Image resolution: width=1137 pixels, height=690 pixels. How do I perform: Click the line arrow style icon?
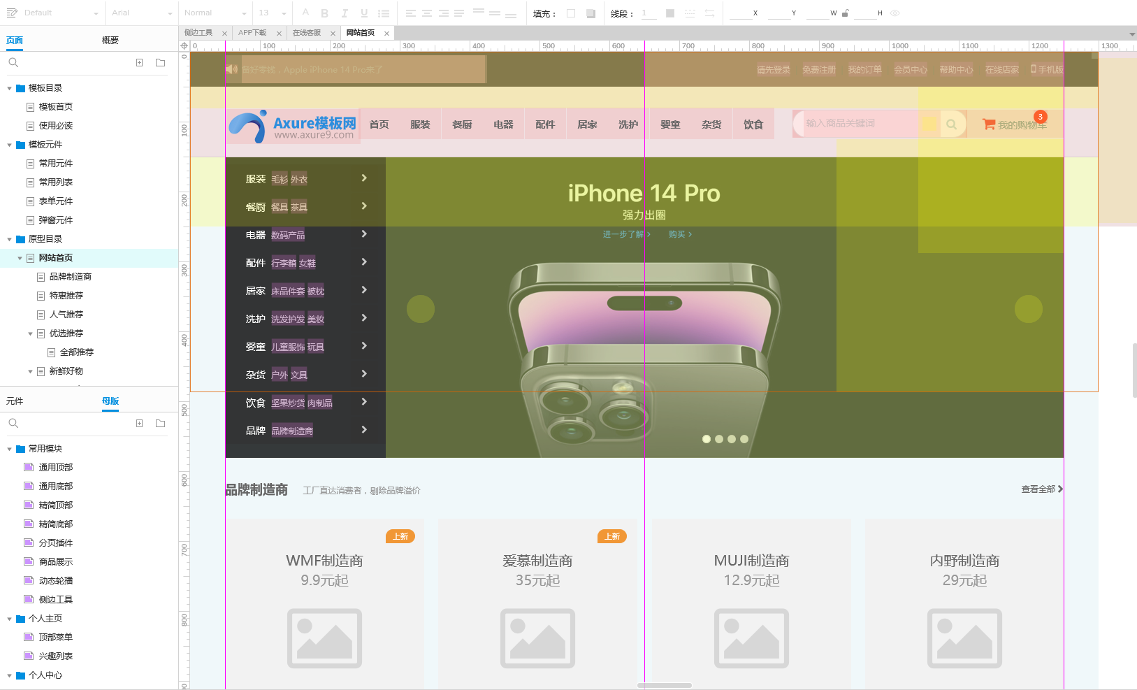click(709, 13)
